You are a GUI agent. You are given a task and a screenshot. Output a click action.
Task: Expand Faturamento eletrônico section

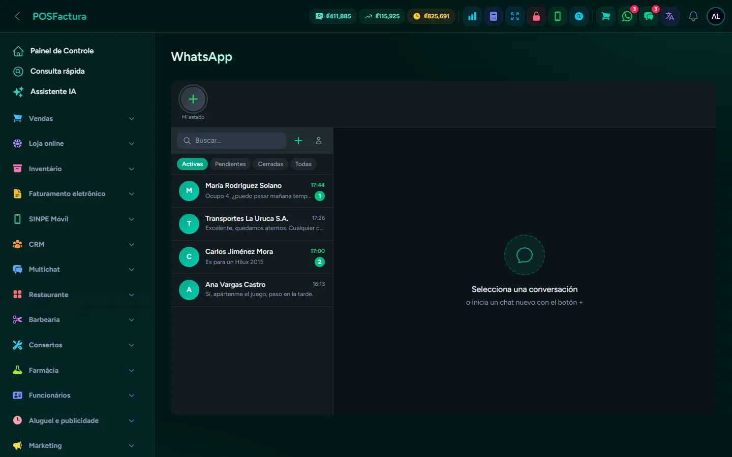[x=74, y=194]
